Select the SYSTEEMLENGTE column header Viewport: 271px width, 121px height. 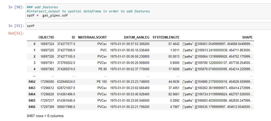(x=166, y=37)
